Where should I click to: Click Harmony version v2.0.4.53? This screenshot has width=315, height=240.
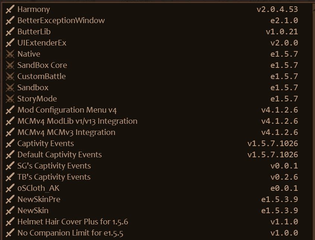[x=277, y=9]
